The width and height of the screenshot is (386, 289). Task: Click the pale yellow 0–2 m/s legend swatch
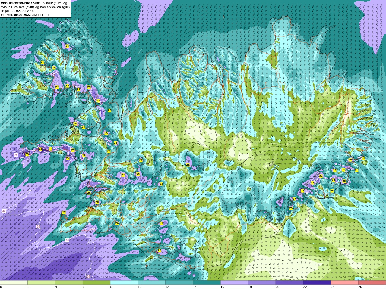coord(14,283)
